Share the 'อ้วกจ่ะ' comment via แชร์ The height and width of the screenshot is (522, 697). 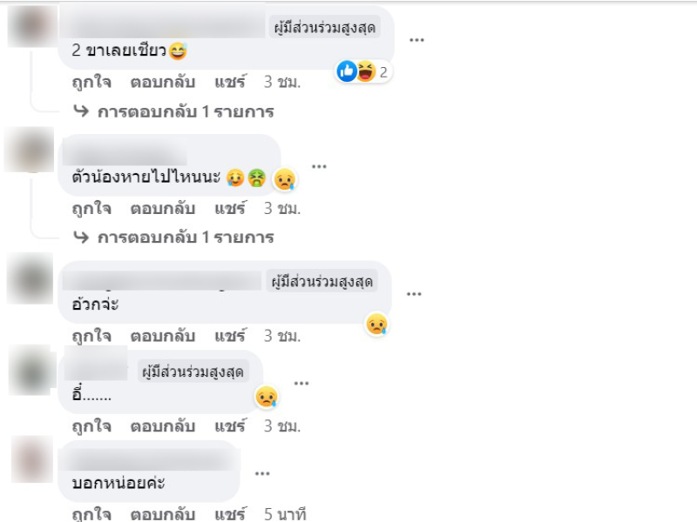point(230,336)
